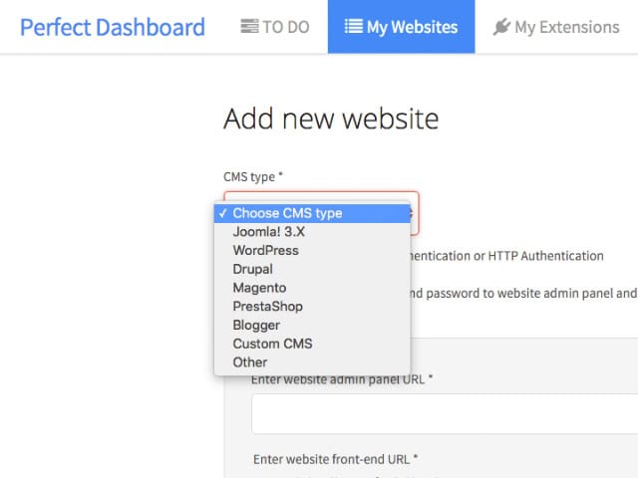Click the My Websites list icon

354,27
